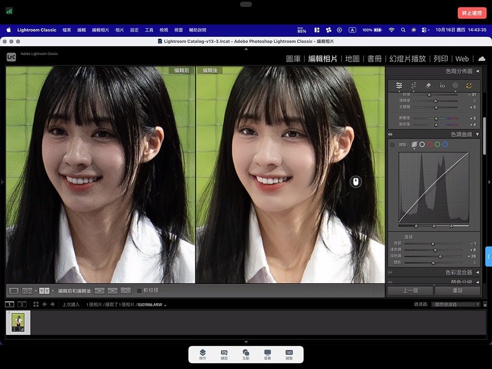The width and height of the screenshot is (492, 369).
Task: Switch to the 圖庫 Library module
Action: point(293,59)
